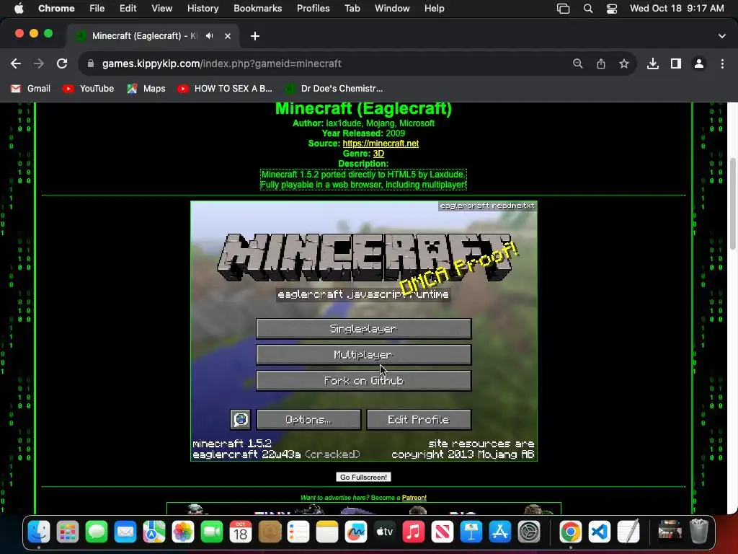This screenshot has width=738, height=554.
Task: Click the browser Back arrow
Action: [16, 63]
